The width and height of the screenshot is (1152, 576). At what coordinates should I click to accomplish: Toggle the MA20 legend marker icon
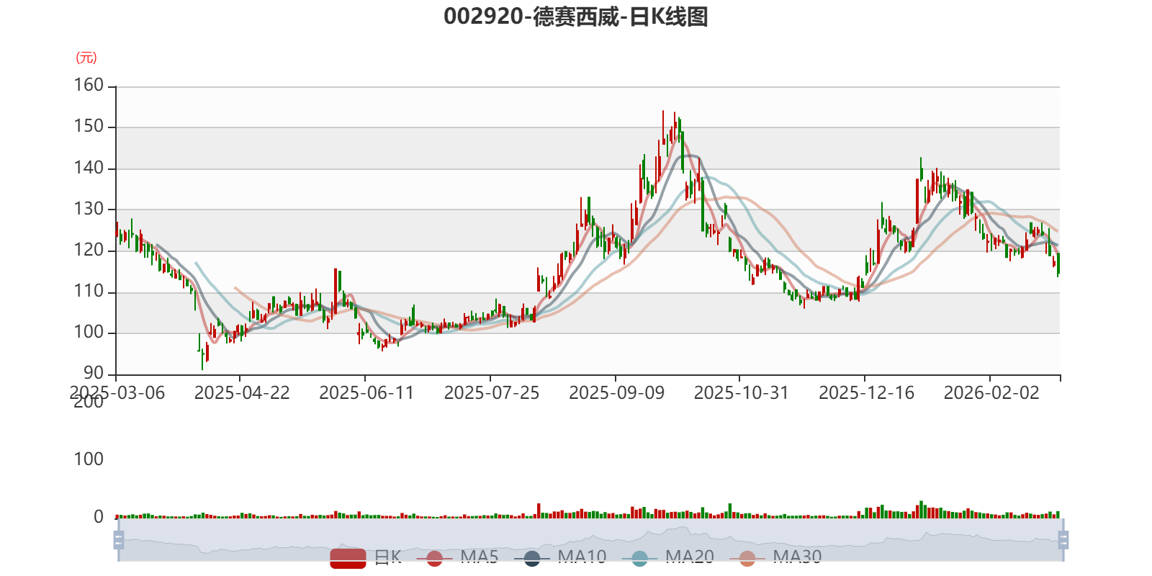coord(639,558)
